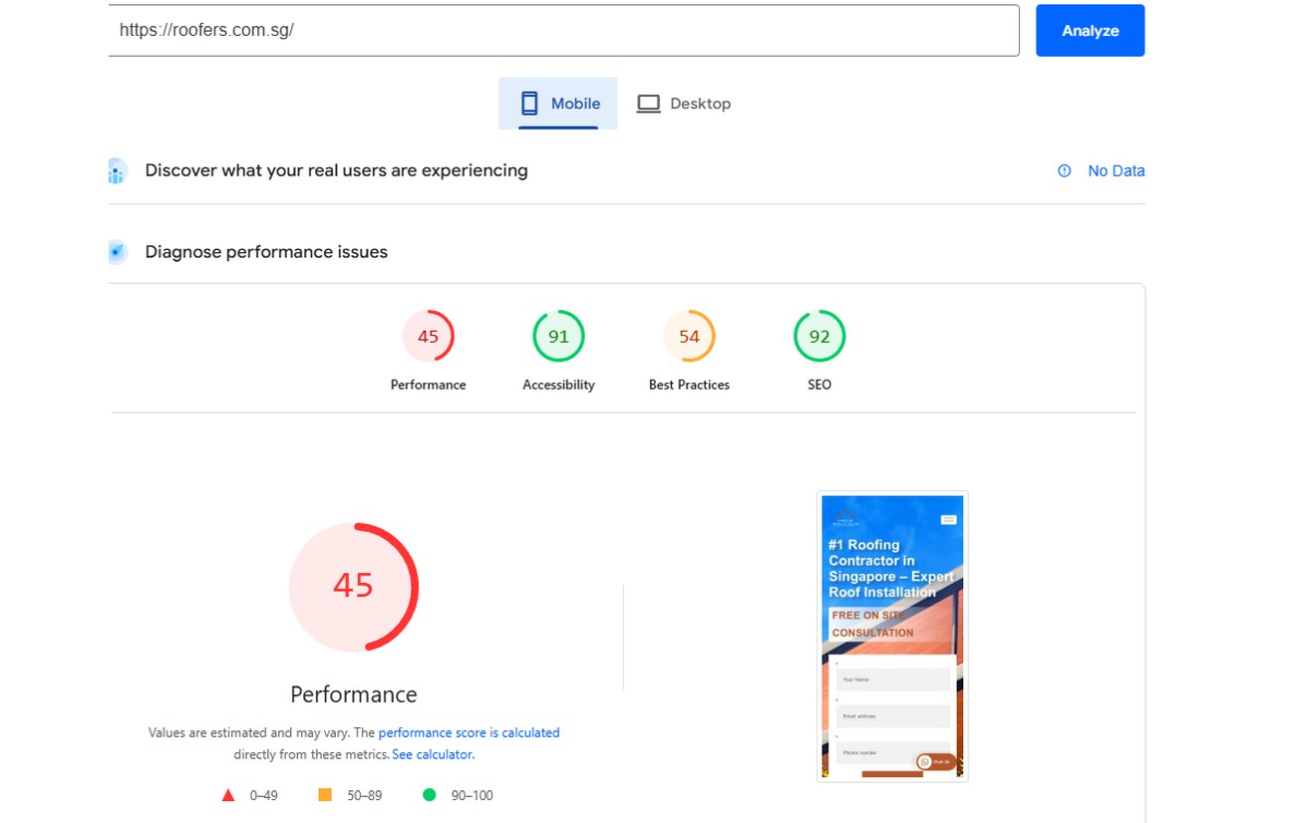Click the mobile site screenshot thumbnail
Image resolution: width=1296 pixels, height=823 pixels.
click(892, 637)
